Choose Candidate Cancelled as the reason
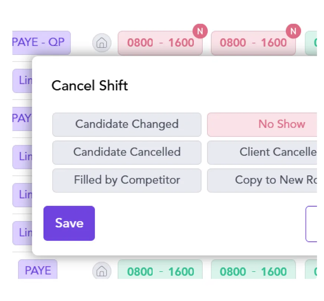The image size is (324, 301). (x=127, y=152)
